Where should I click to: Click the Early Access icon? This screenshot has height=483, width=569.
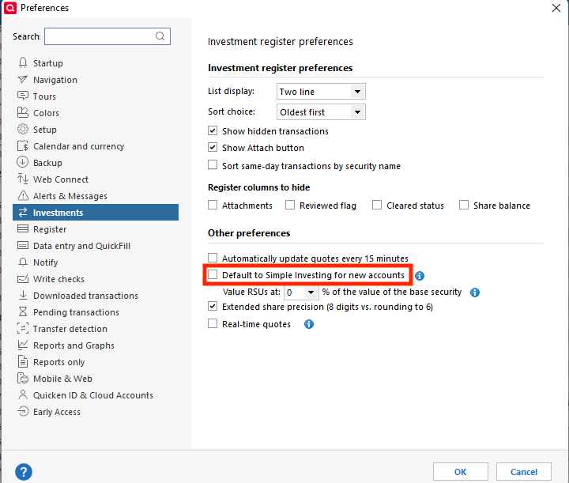[x=23, y=411]
